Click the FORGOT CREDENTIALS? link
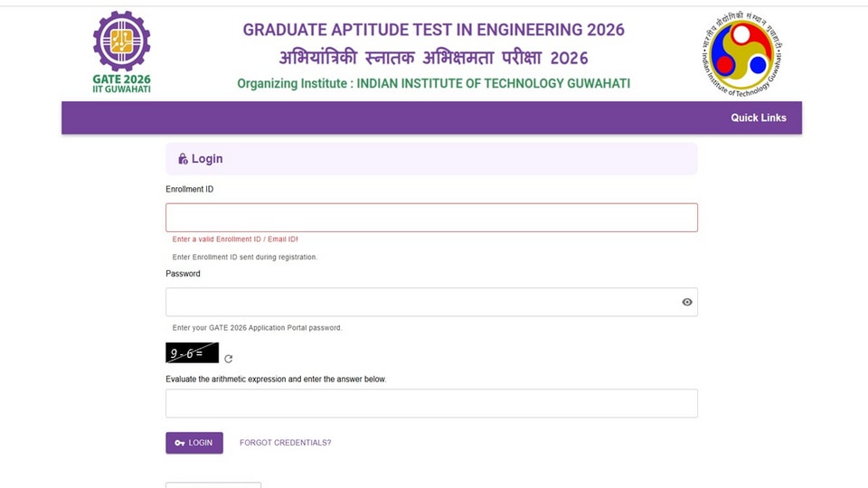Screen dimensions: 868x488 [285, 443]
